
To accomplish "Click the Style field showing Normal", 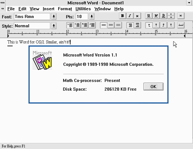I will click(32, 26).
